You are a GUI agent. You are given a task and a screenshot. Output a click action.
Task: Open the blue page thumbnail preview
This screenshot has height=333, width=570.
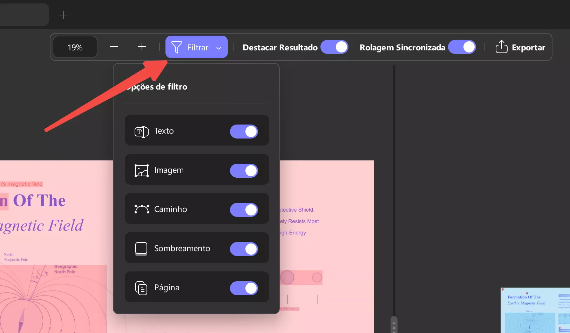pyautogui.click(x=535, y=310)
